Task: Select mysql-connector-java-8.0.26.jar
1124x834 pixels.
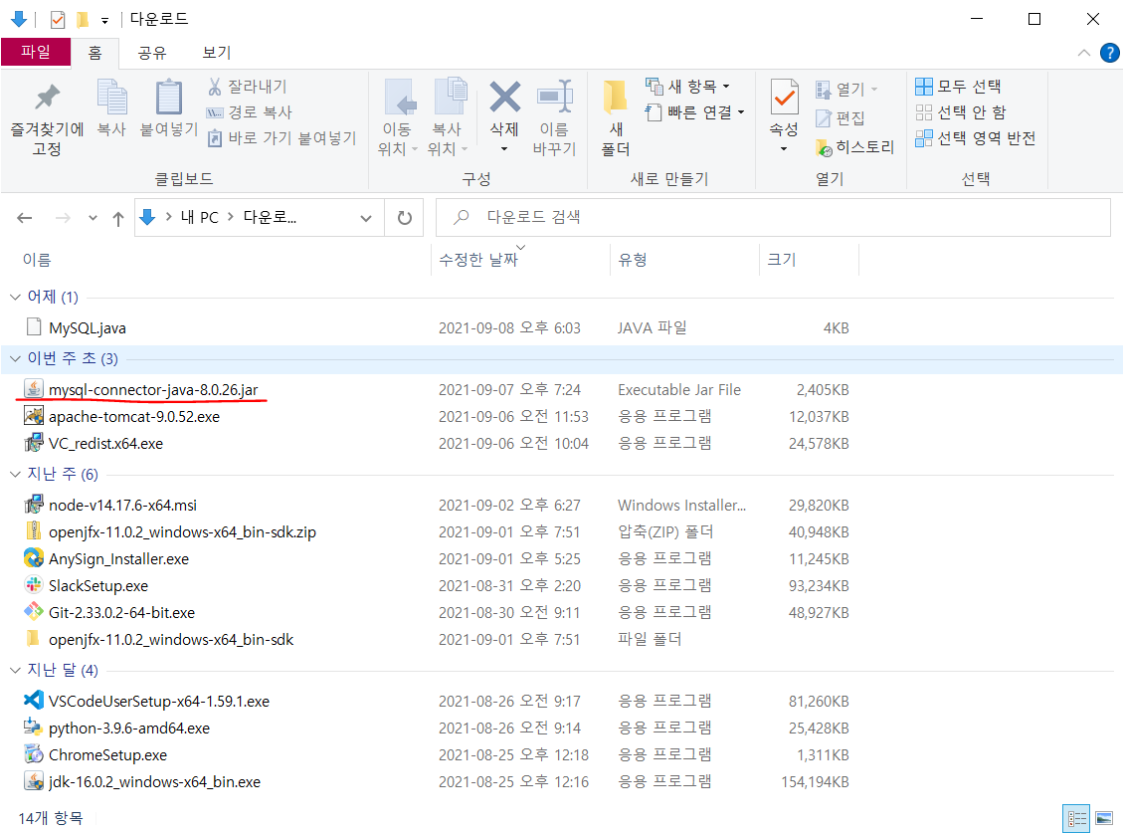Action: point(153,389)
